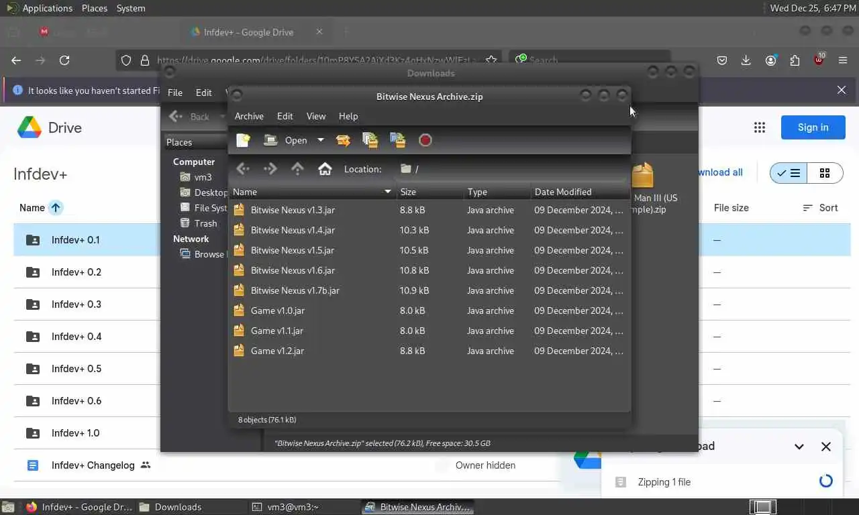859x515 pixels.
Task: Select Browse Network in the sidebar
Action: pyautogui.click(x=203, y=254)
